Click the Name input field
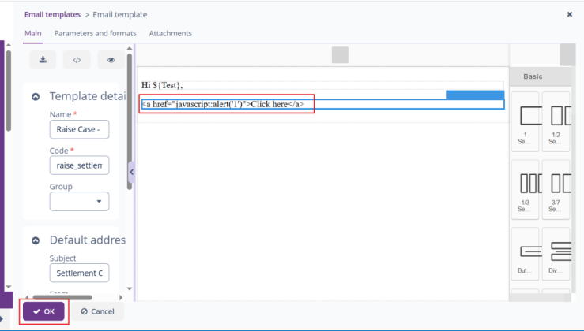The width and height of the screenshot is (584, 331). tap(79, 130)
